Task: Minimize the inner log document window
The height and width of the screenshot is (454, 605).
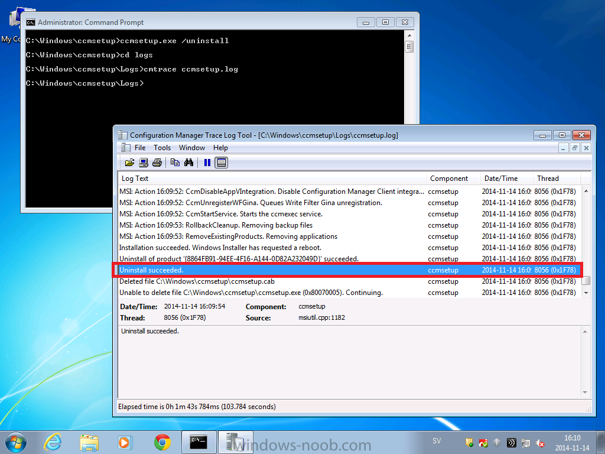Action: [x=563, y=148]
